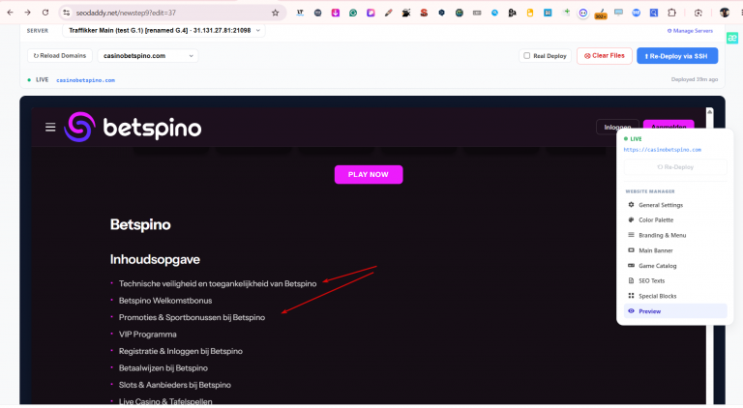Toggle the Real Deploy checkbox
The width and height of the screenshot is (743, 408).
click(x=526, y=55)
